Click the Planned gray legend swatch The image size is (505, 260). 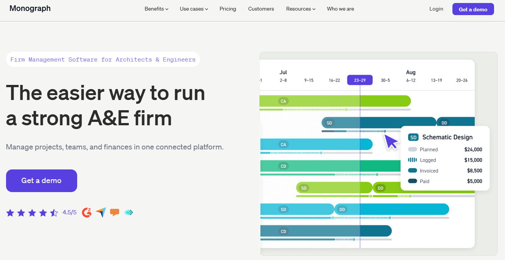pyautogui.click(x=412, y=149)
